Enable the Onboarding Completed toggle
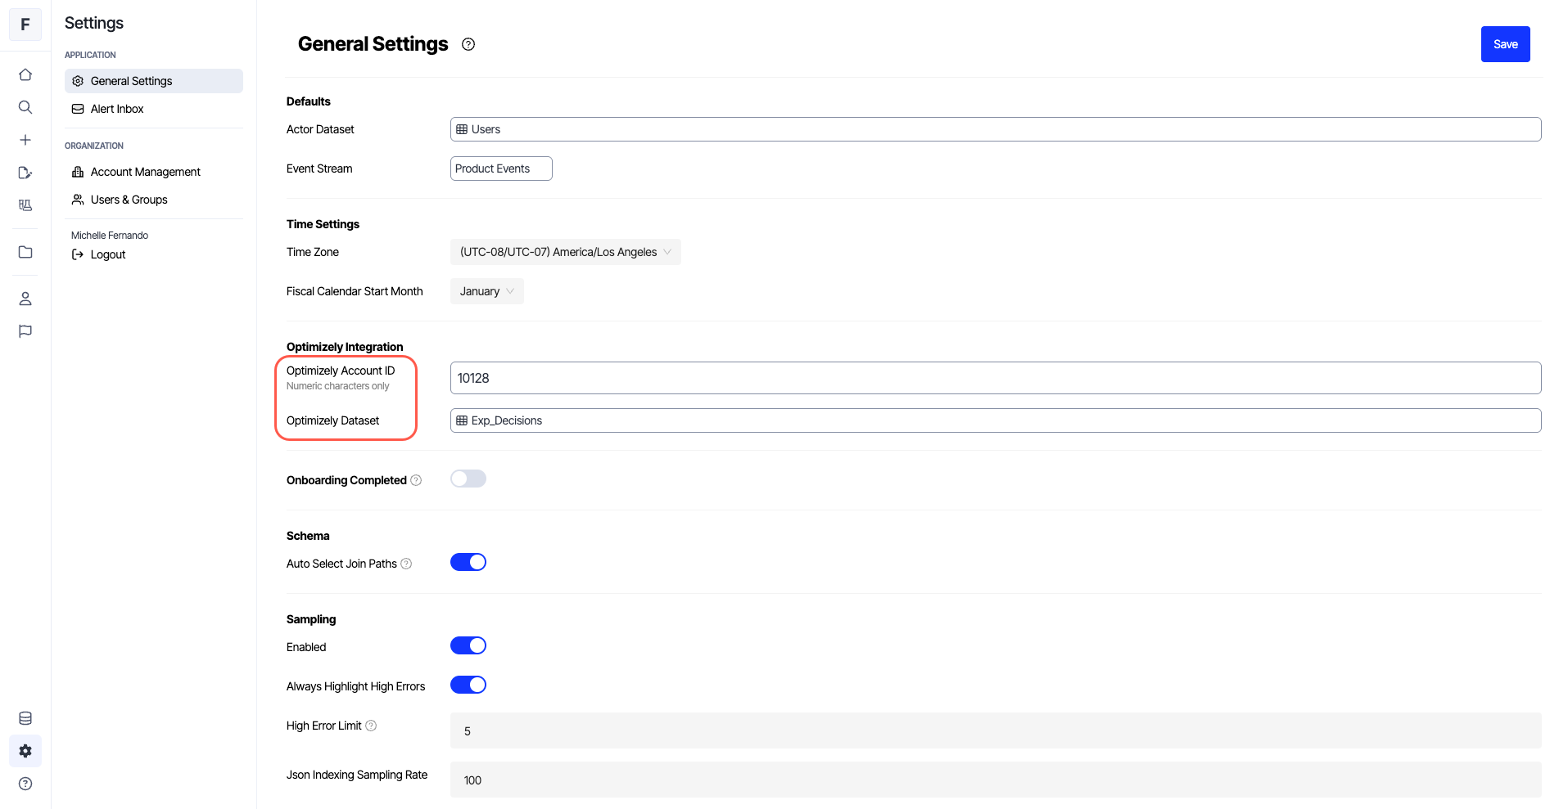The height and width of the screenshot is (809, 1568). (x=468, y=479)
